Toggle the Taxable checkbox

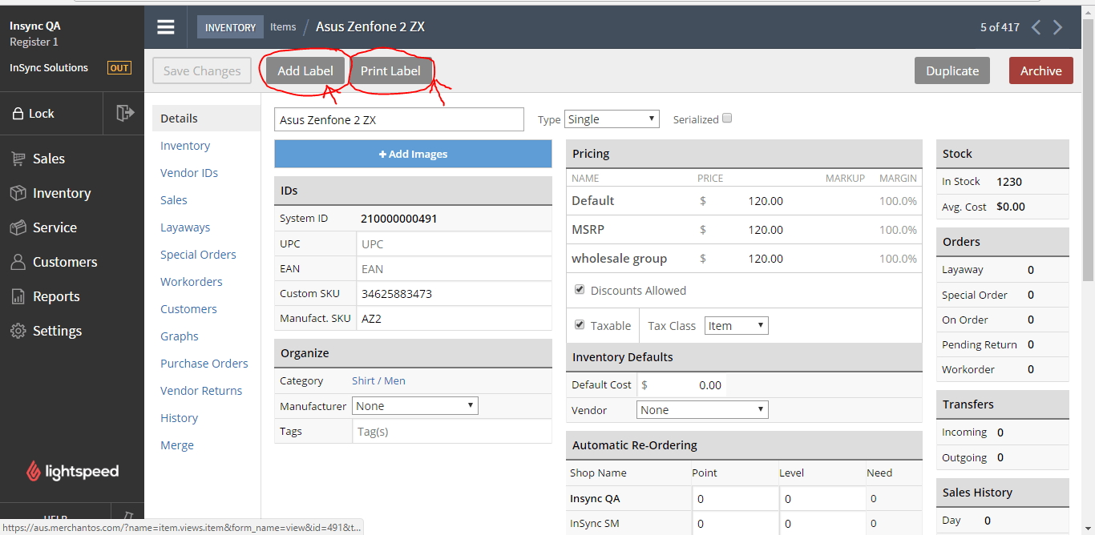tap(580, 325)
